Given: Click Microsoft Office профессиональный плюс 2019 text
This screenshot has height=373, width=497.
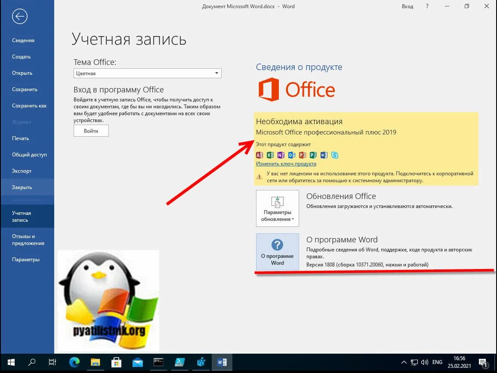Looking at the screenshot, I should tap(326, 132).
